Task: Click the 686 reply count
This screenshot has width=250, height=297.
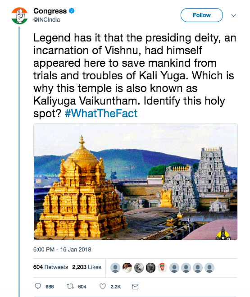Action: tap(50, 287)
